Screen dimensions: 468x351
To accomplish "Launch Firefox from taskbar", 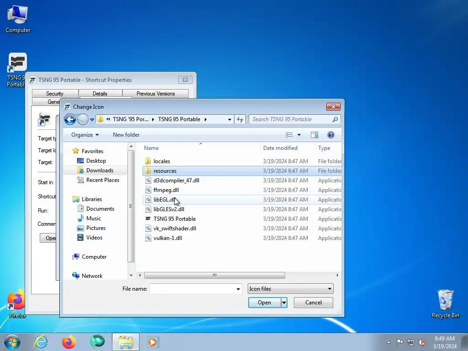I will pyautogui.click(x=69, y=342).
